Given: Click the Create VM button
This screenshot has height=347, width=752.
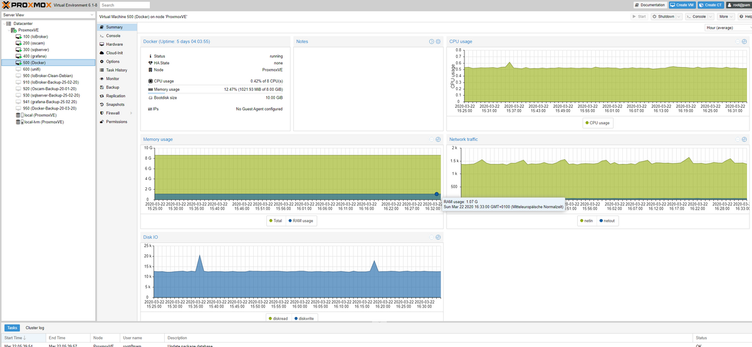Looking at the screenshot, I should coord(683,4).
